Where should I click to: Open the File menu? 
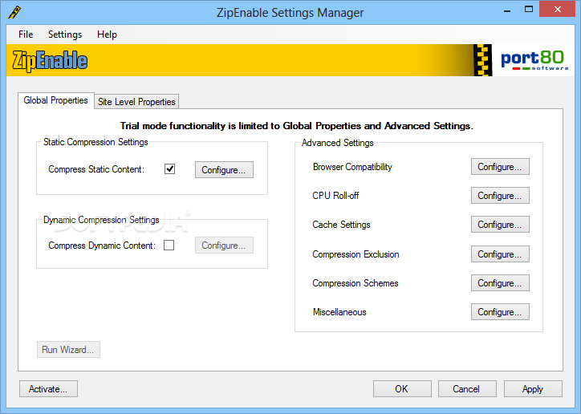[x=26, y=34]
